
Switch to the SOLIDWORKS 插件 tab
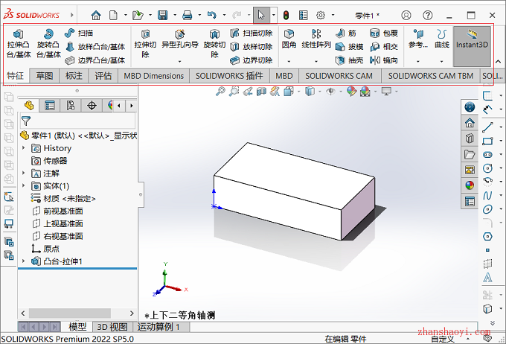point(229,76)
